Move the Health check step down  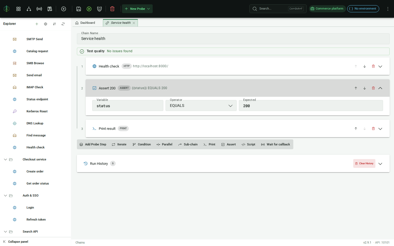(x=364, y=66)
